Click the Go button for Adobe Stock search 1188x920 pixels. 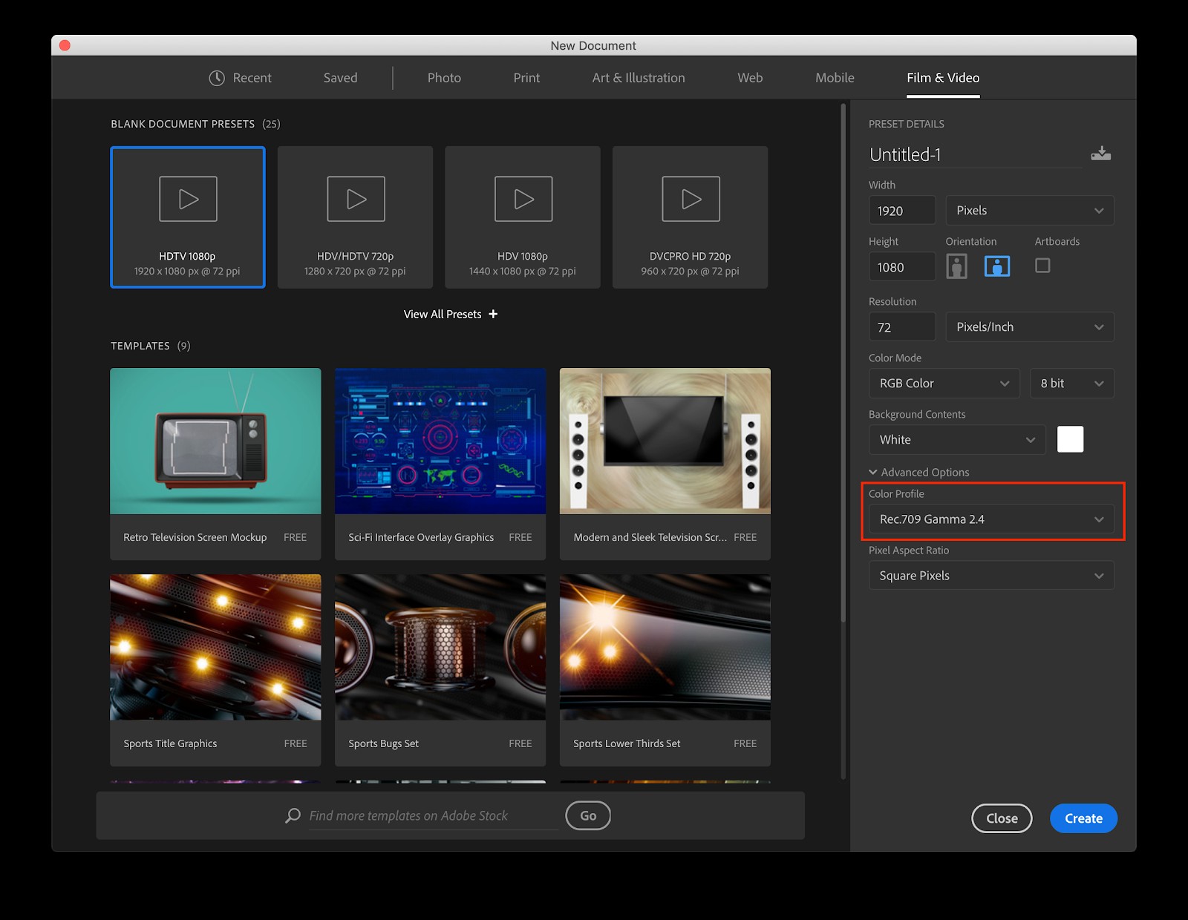[x=587, y=815]
